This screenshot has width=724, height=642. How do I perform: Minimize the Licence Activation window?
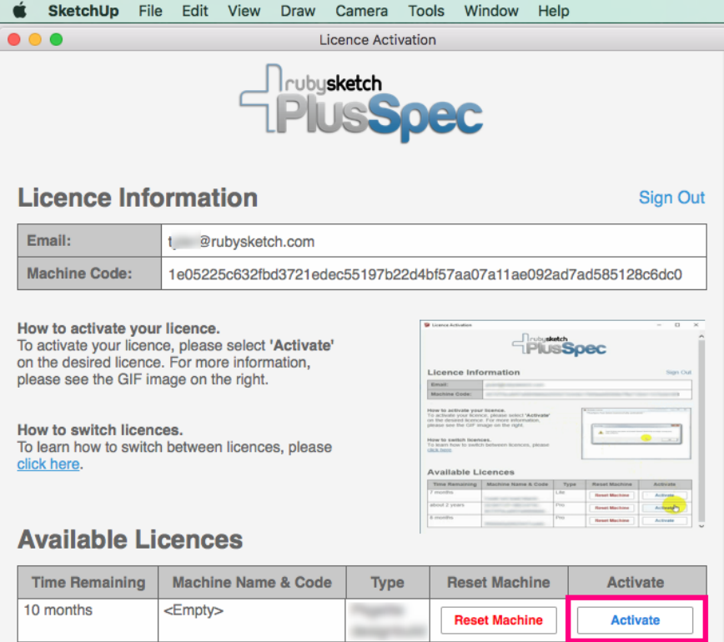[x=35, y=40]
